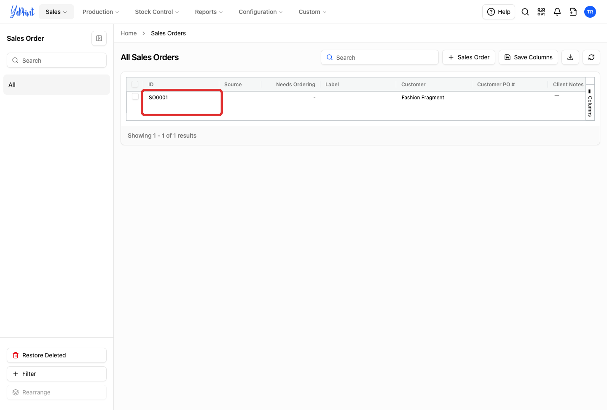Image resolution: width=607 pixels, height=410 pixels.
Task: Open the QR code scanner
Action: point(541,12)
